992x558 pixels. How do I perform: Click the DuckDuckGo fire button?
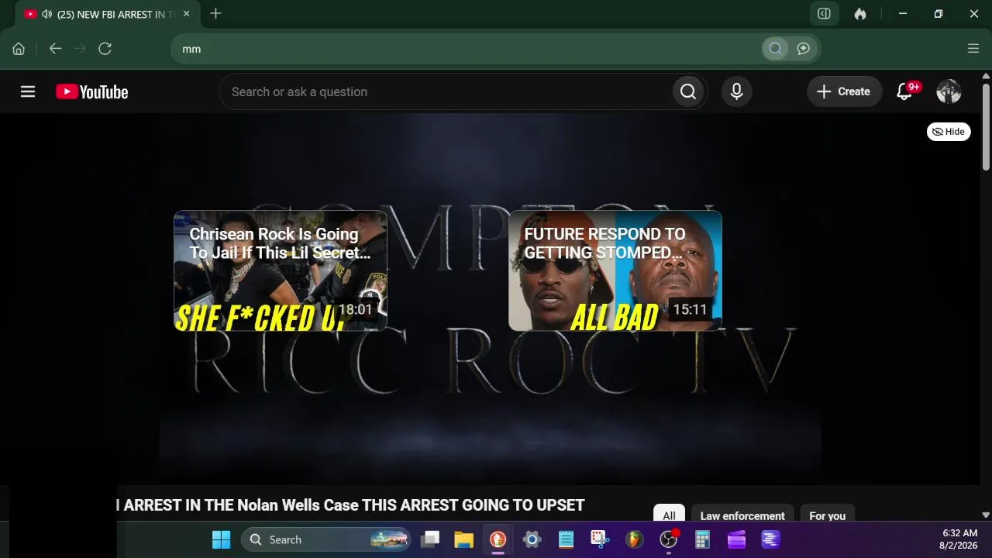[x=860, y=14]
